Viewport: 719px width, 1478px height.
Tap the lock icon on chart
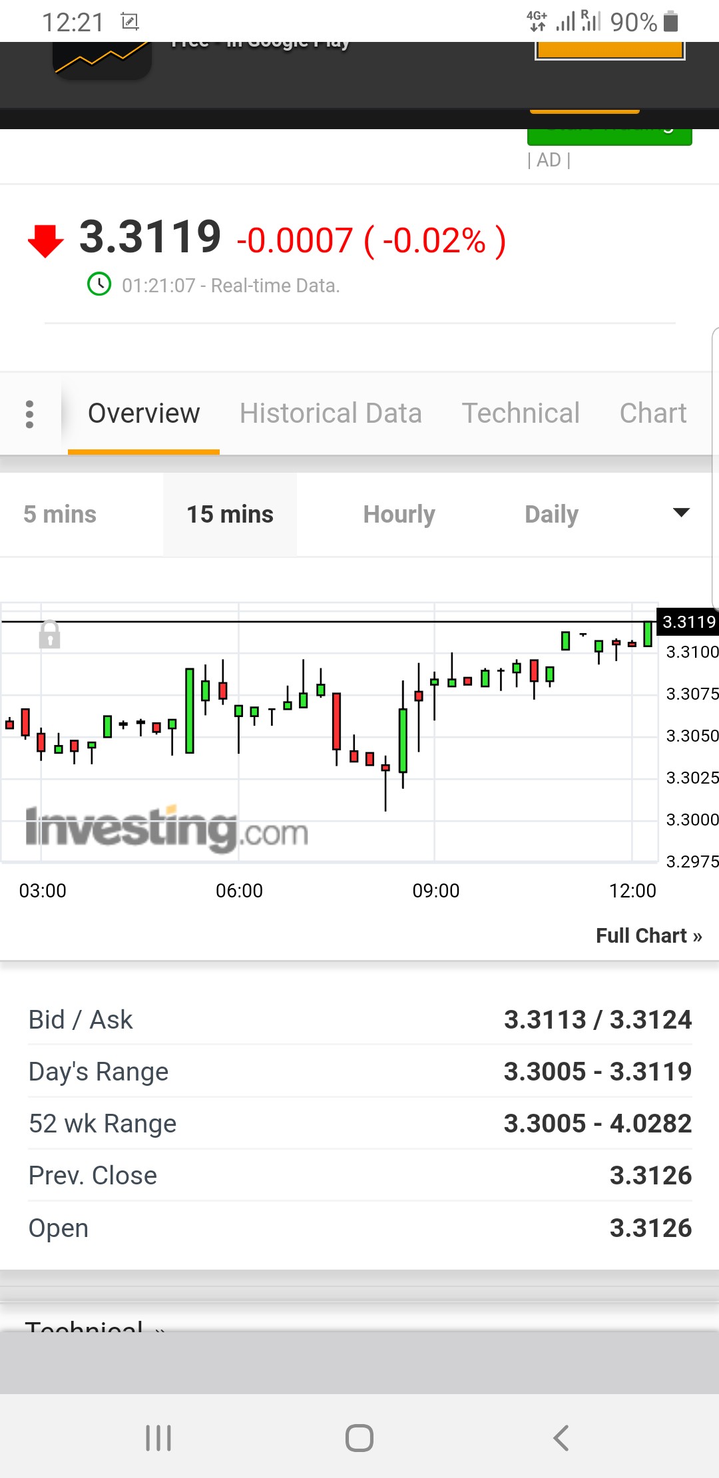49,634
